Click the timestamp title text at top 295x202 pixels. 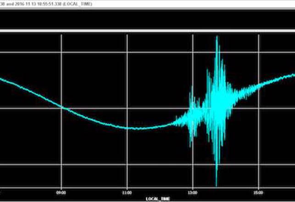(x=55, y=3)
